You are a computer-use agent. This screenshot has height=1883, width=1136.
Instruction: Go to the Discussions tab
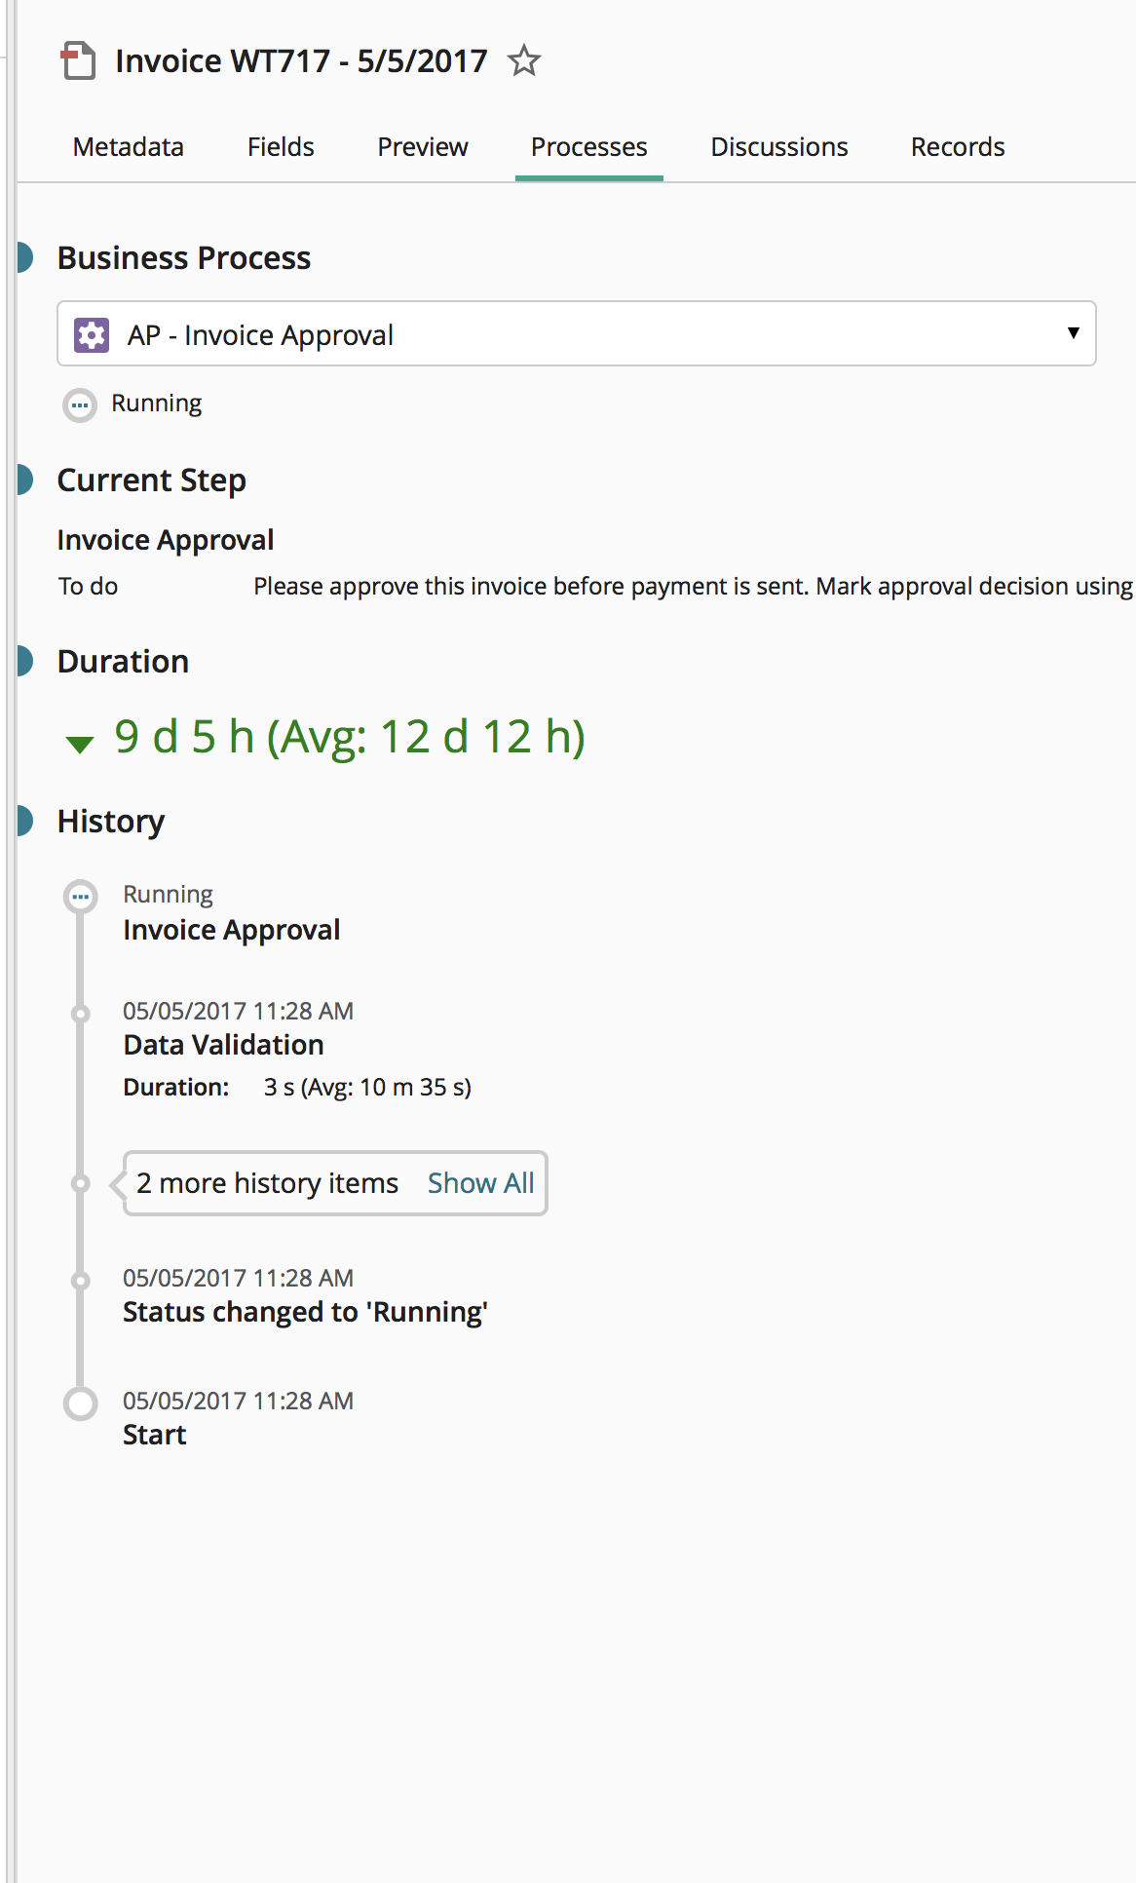[779, 147]
